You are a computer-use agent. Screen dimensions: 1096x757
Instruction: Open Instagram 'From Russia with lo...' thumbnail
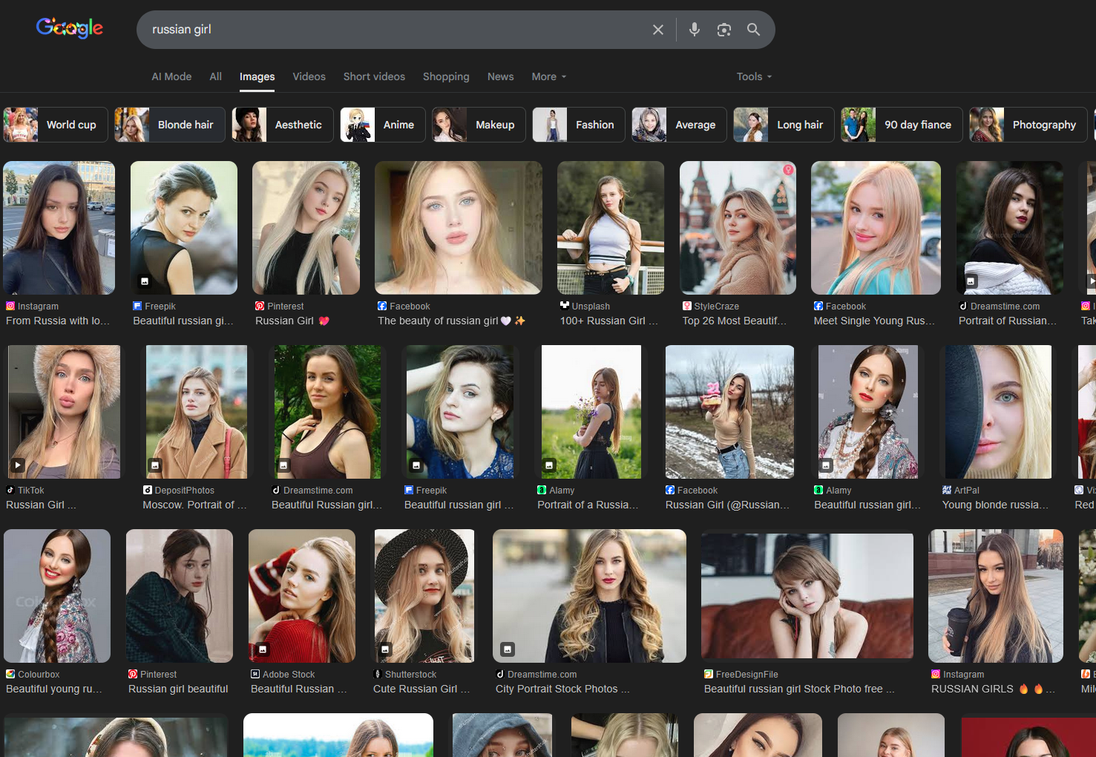click(59, 228)
